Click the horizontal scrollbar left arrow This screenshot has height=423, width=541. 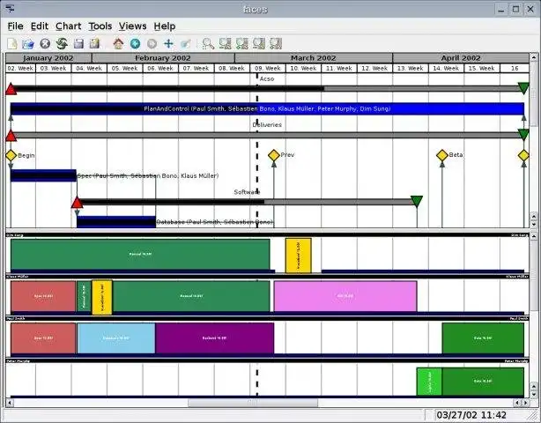pyautogui.click(x=10, y=403)
